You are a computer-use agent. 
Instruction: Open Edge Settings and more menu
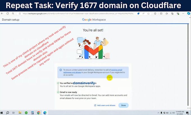pos(183,13)
